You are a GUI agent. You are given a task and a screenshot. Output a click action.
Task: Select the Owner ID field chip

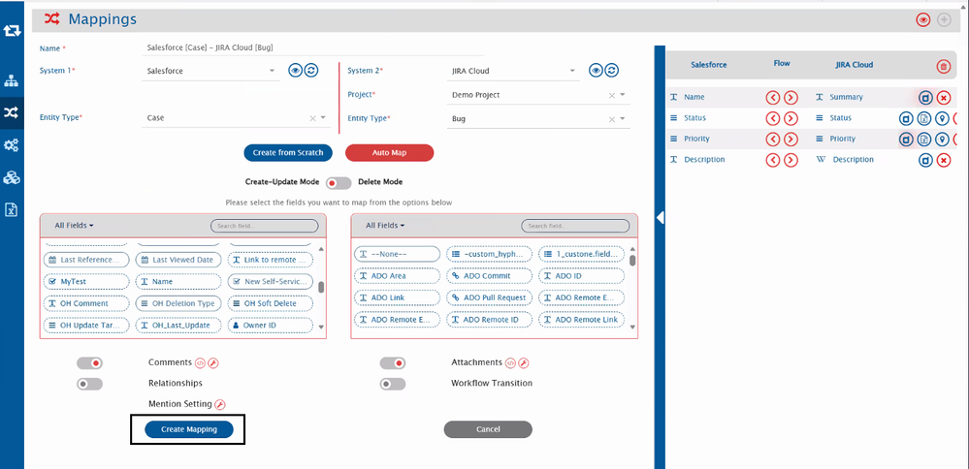tap(271, 326)
